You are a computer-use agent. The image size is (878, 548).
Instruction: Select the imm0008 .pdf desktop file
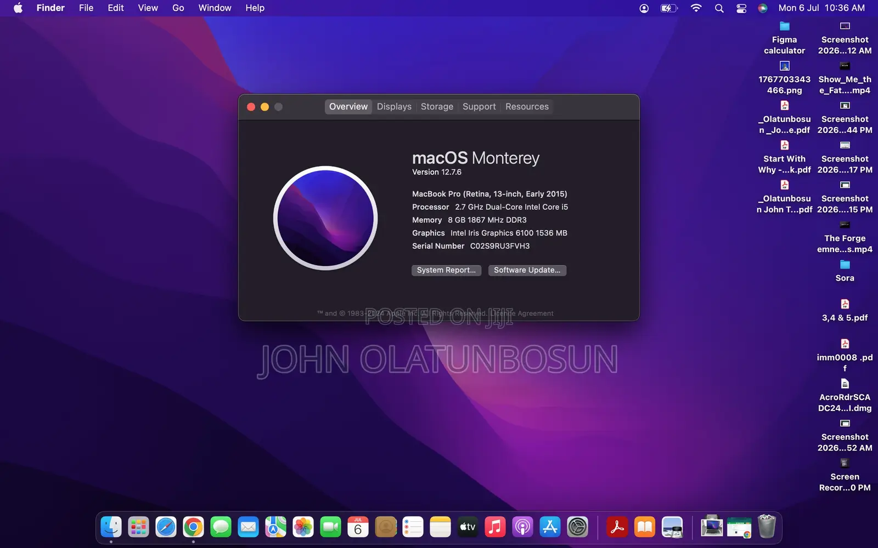[x=845, y=356]
